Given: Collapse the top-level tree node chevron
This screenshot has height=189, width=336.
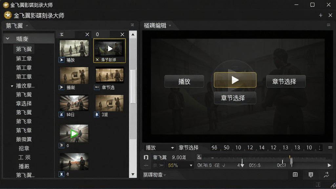Looking at the screenshot, I should click(x=8, y=39).
